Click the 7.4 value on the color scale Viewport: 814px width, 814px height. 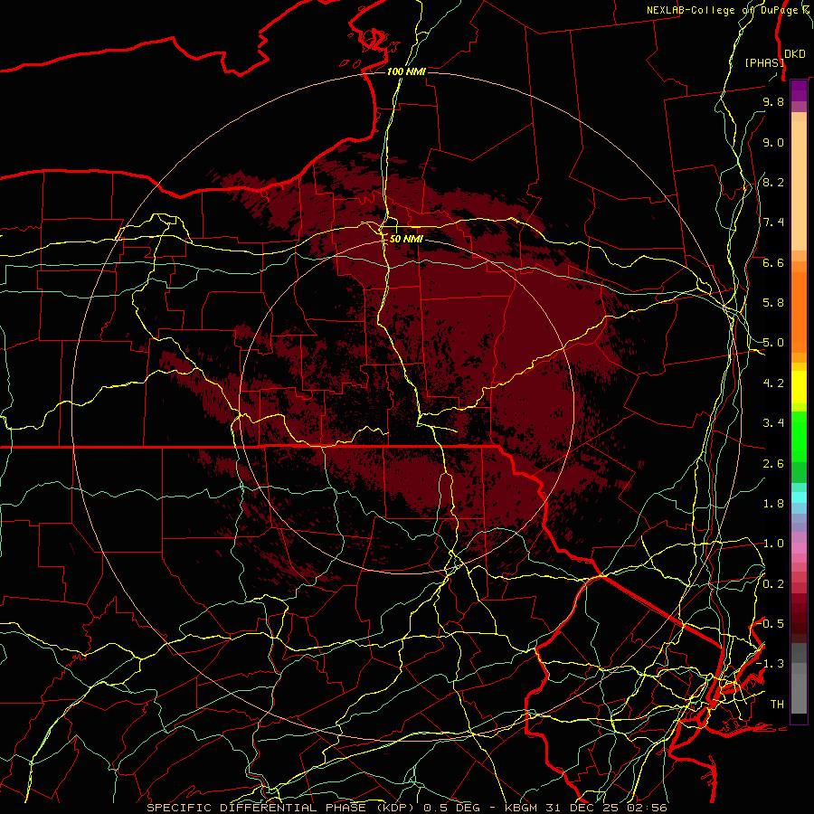pyautogui.click(x=773, y=222)
